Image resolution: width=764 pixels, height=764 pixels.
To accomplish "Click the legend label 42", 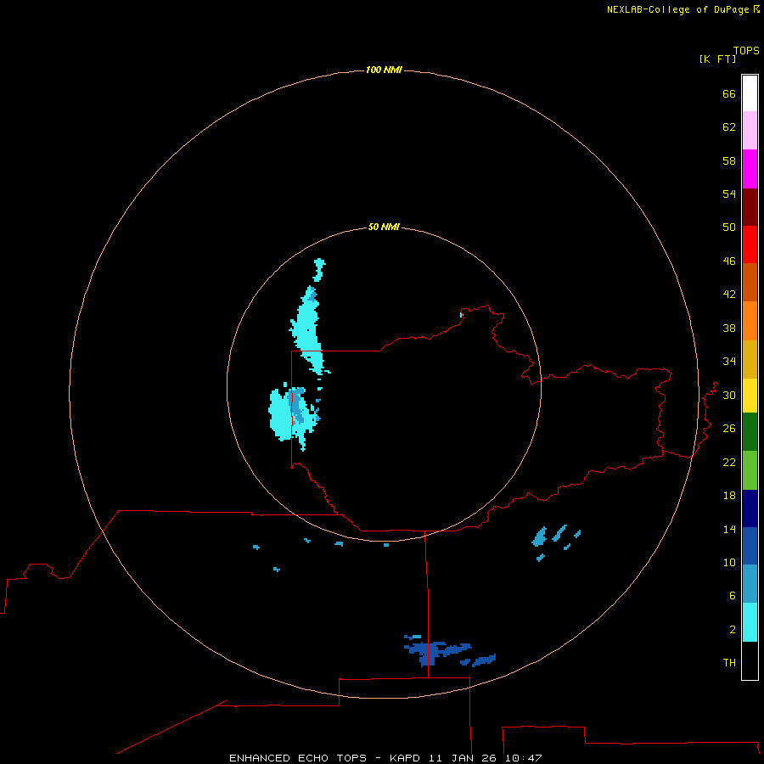I will coord(729,295).
